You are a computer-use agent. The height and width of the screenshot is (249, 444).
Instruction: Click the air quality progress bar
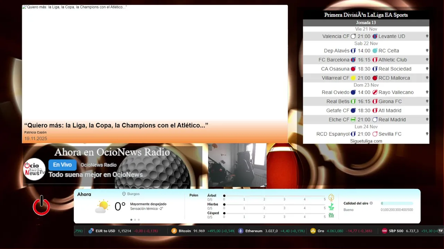click(x=397, y=203)
